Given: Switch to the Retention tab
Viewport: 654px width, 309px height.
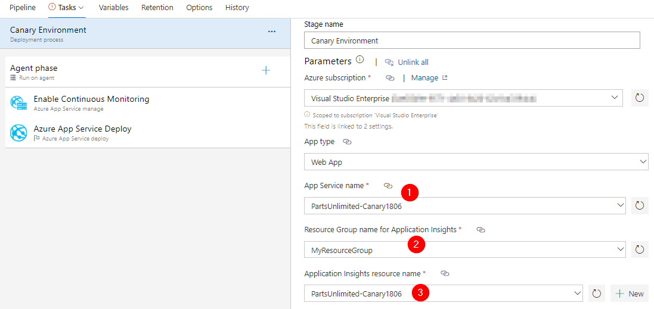Looking at the screenshot, I should point(157,8).
